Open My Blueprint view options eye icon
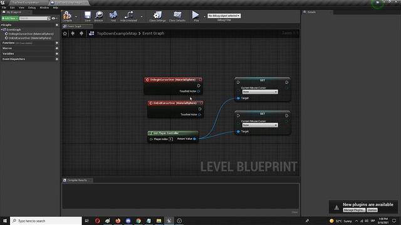 pyautogui.click(x=54, y=18)
